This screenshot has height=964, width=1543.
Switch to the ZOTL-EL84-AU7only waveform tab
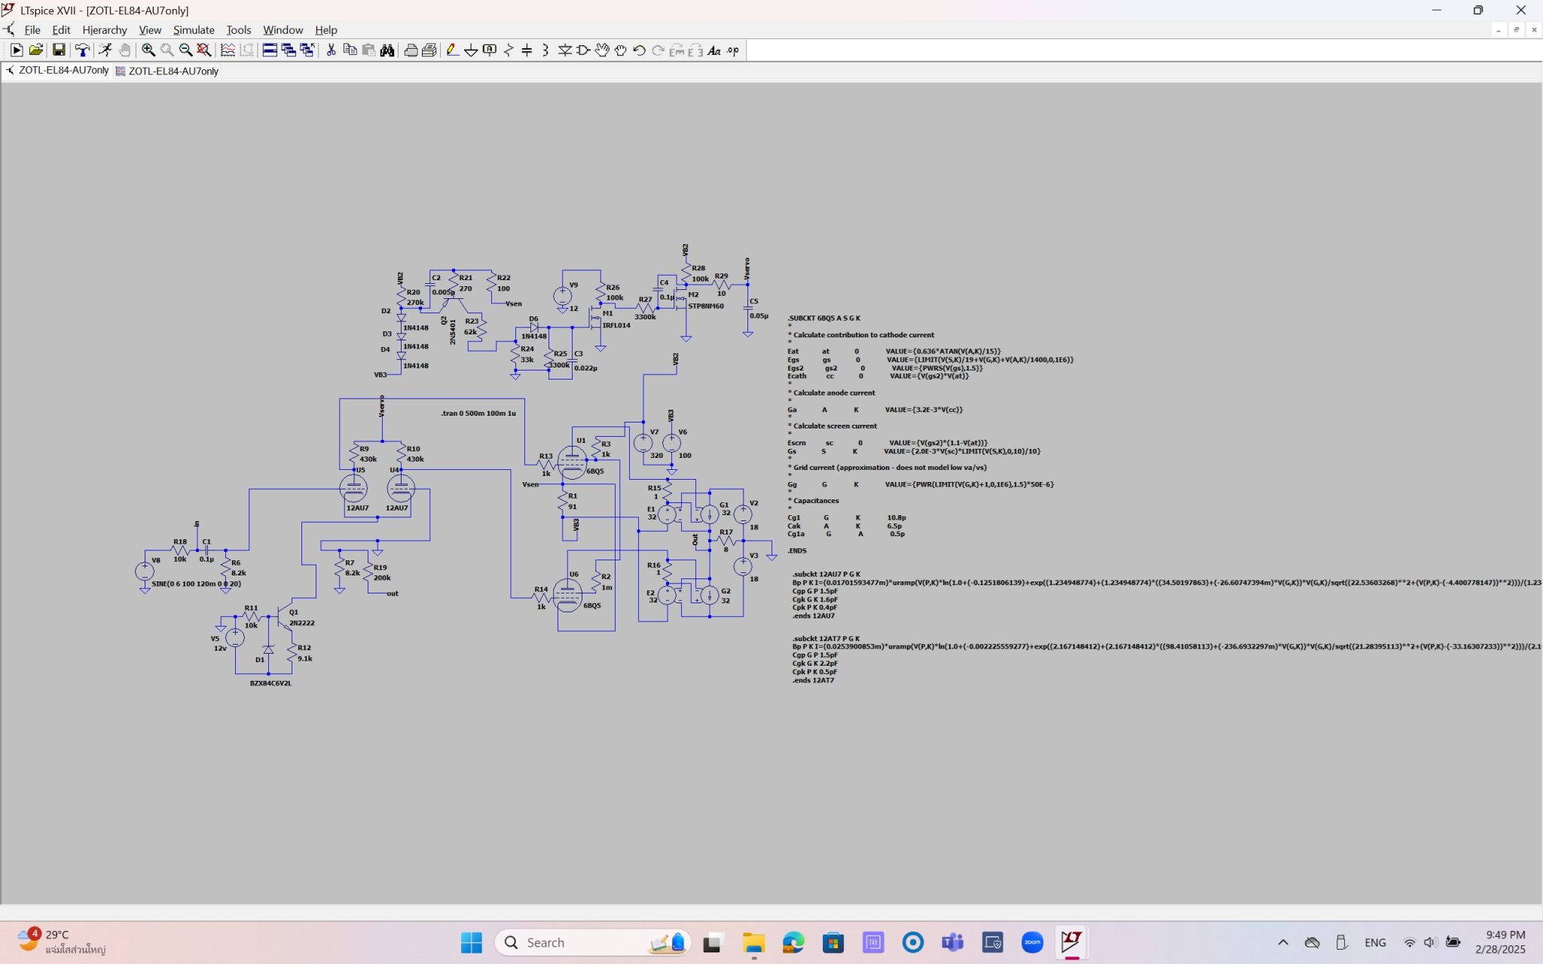click(167, 71)
